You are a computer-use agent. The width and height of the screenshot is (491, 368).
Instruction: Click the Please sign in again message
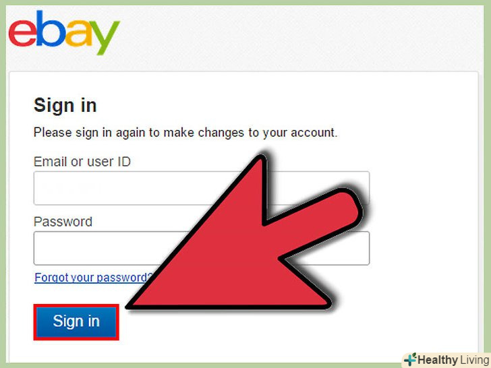tap(185, 133)
